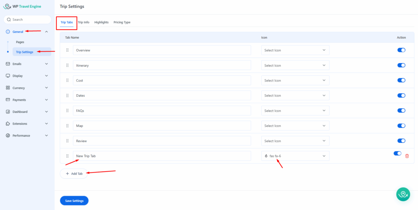Click the drag handle beside FAQs row
Screen dimensions: 418x210
point(67,111)
